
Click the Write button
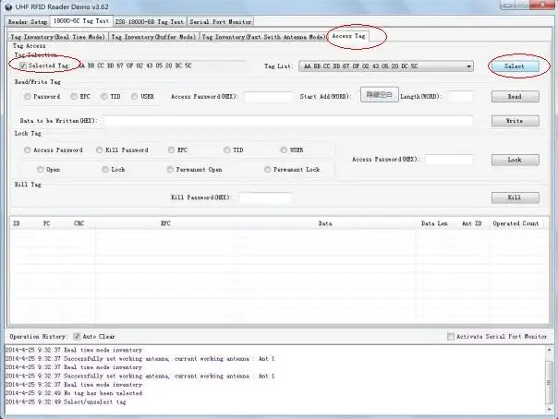(515, 121)
